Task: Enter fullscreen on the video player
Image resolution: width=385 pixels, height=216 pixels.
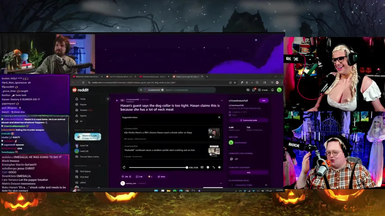Action: point(214,167)
